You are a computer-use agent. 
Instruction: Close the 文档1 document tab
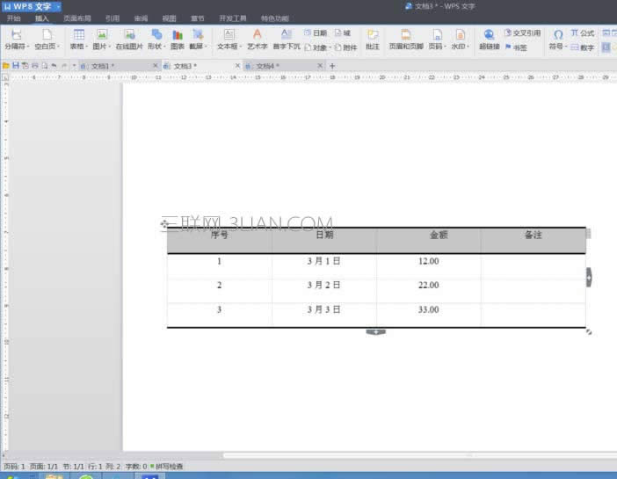click(156, 66)
